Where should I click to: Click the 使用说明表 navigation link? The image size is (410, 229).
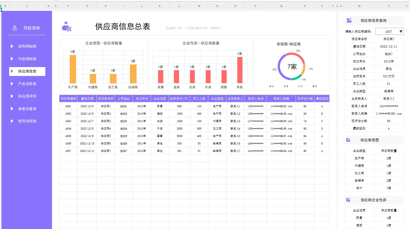point(27,121)
